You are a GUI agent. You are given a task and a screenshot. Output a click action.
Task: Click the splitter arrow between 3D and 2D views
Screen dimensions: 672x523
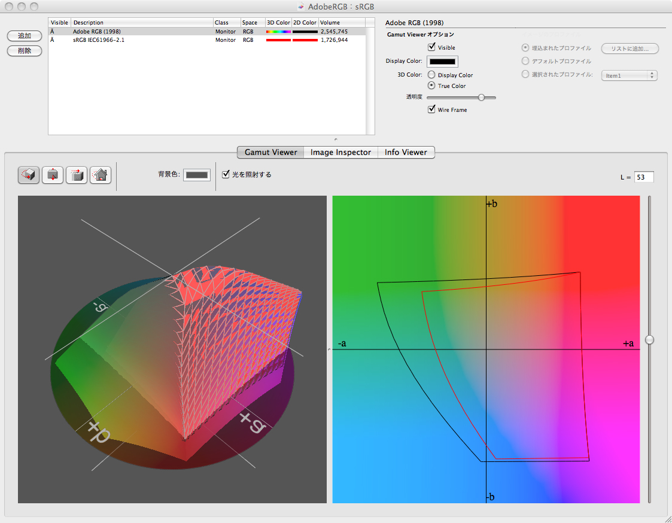tap(329, 349)
